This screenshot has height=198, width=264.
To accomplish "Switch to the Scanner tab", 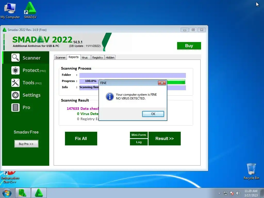I will point(60,57).
